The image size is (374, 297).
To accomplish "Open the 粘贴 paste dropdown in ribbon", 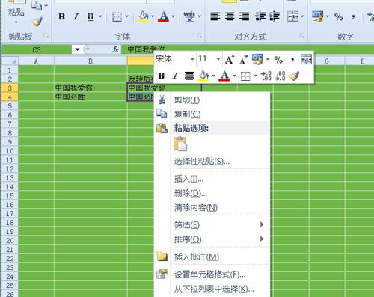I will [16, 22].
